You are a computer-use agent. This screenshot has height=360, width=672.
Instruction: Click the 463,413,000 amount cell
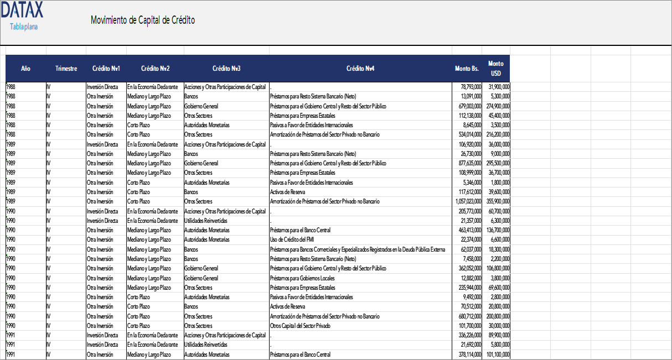click(467, 230)
